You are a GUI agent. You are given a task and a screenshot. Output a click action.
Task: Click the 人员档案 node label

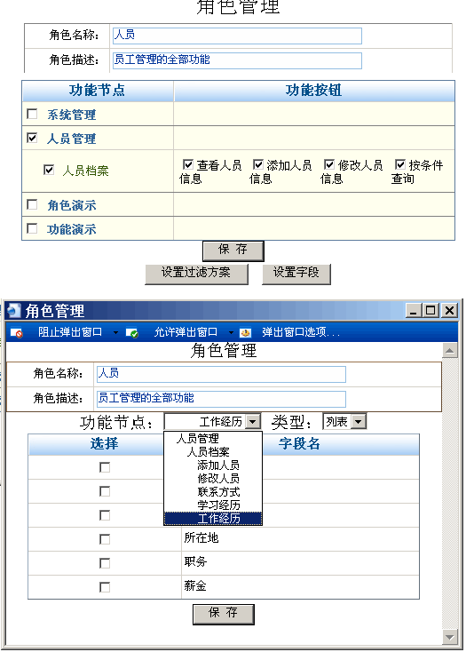point(85,171)
